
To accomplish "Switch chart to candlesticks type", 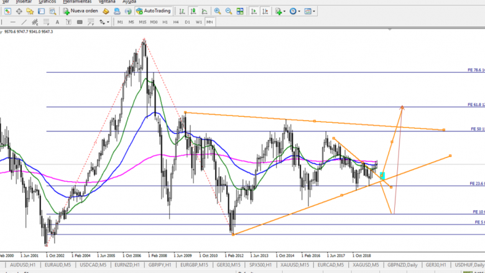I will coord(193,11).
